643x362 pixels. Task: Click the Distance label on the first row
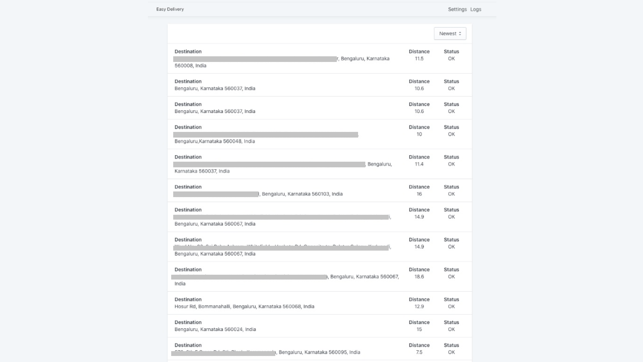point(419,51)
